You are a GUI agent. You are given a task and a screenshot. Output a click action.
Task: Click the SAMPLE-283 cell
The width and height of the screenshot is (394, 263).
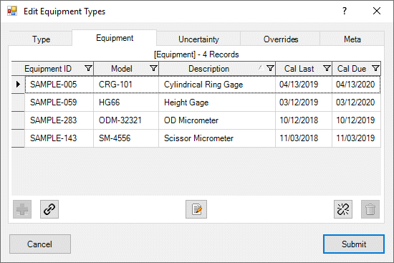(59, 120)
